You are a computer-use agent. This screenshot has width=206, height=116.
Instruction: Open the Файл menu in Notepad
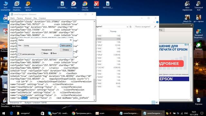(x=13, y=18)
